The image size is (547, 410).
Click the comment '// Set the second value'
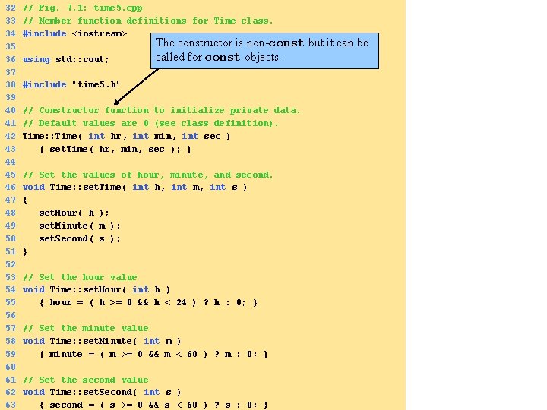point(85,380)
